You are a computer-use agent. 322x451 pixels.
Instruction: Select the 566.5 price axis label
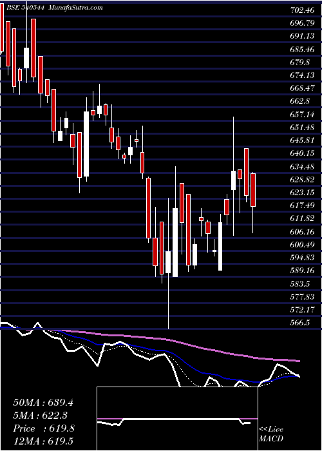click(x=300, y=322)
